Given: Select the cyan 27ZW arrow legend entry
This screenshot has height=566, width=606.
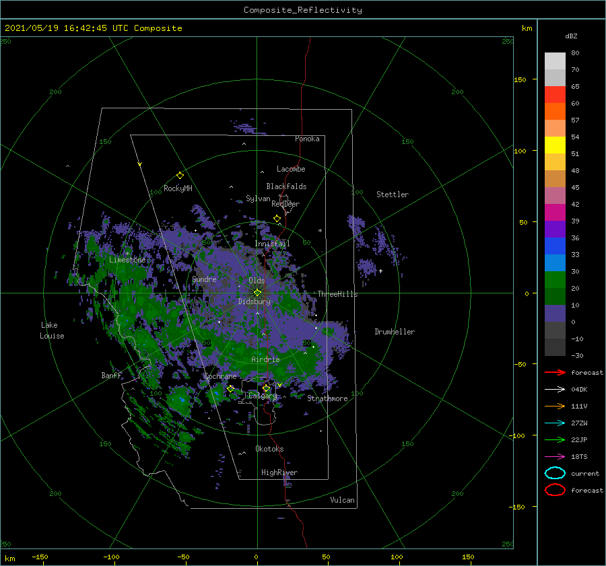Looking at the screenshot, I should [555, 423].
